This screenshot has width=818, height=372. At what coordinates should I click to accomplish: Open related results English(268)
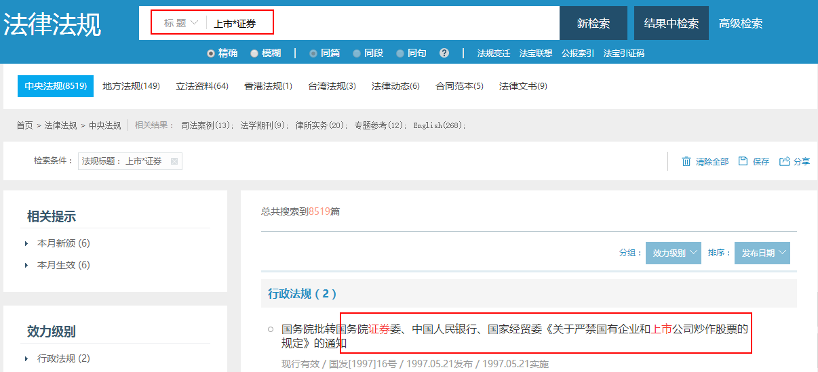(x=440, y=125)
